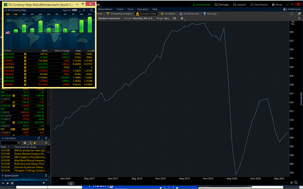Image resolution: width=303 pixels, height=189 pixels.
Task: Open the Home Screen button
Action: pyautogui.click(x=201, y=5)
